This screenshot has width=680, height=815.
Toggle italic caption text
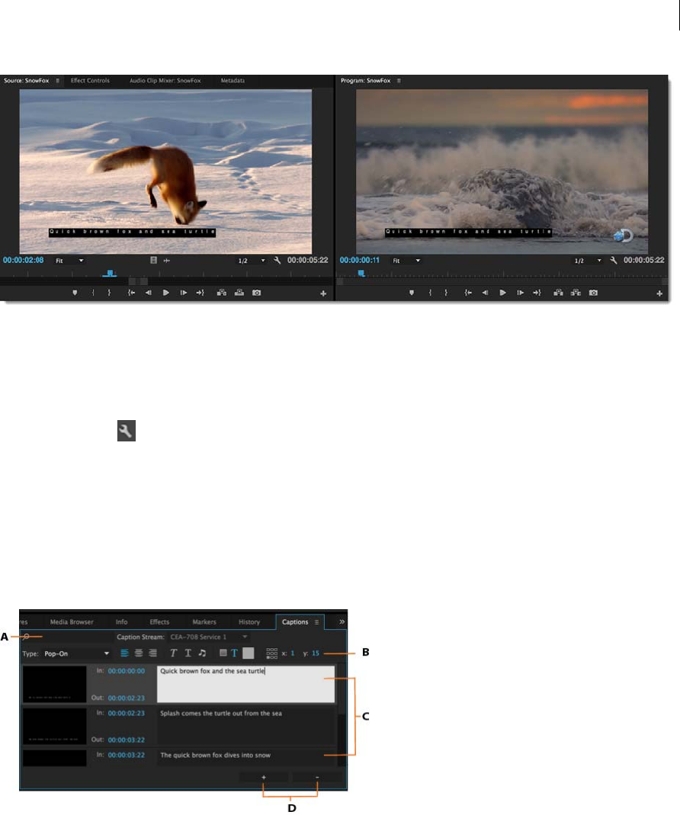(174, 653)
